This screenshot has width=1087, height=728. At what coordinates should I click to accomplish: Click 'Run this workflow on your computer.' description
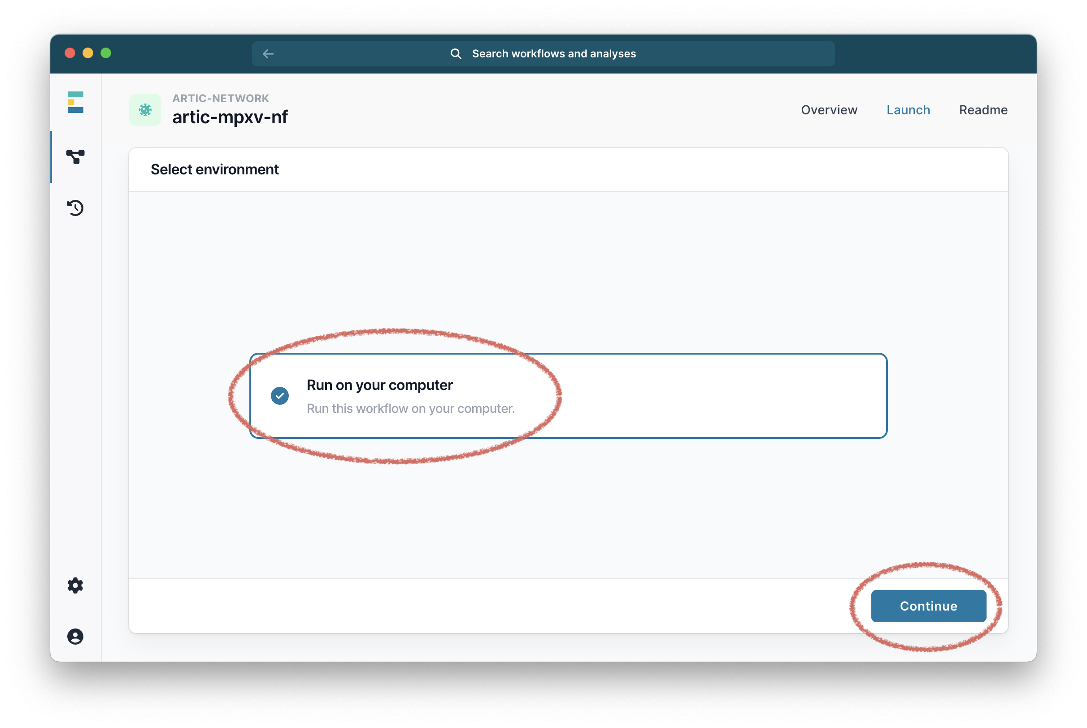click(x=410, y=408)
